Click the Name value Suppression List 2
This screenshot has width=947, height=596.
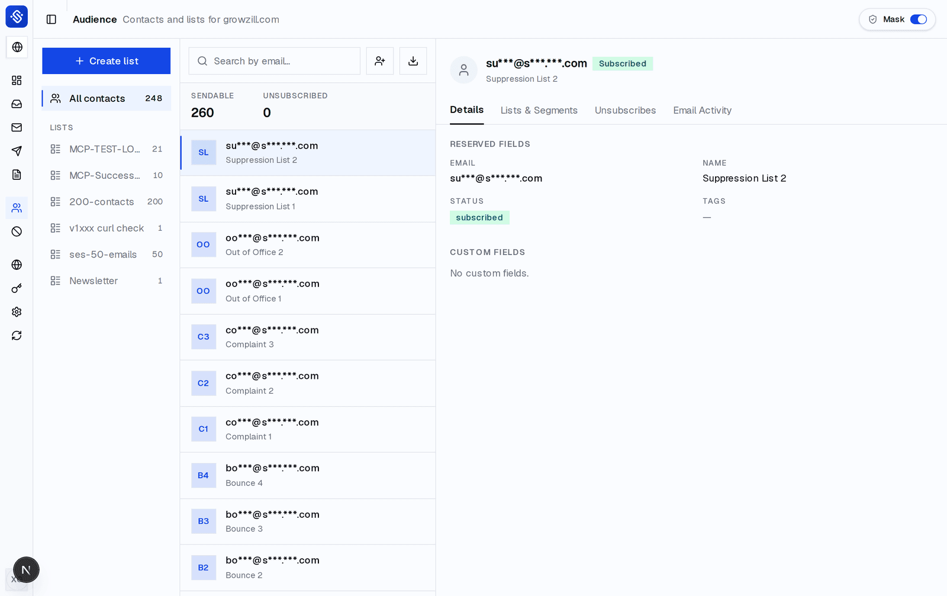745,178
